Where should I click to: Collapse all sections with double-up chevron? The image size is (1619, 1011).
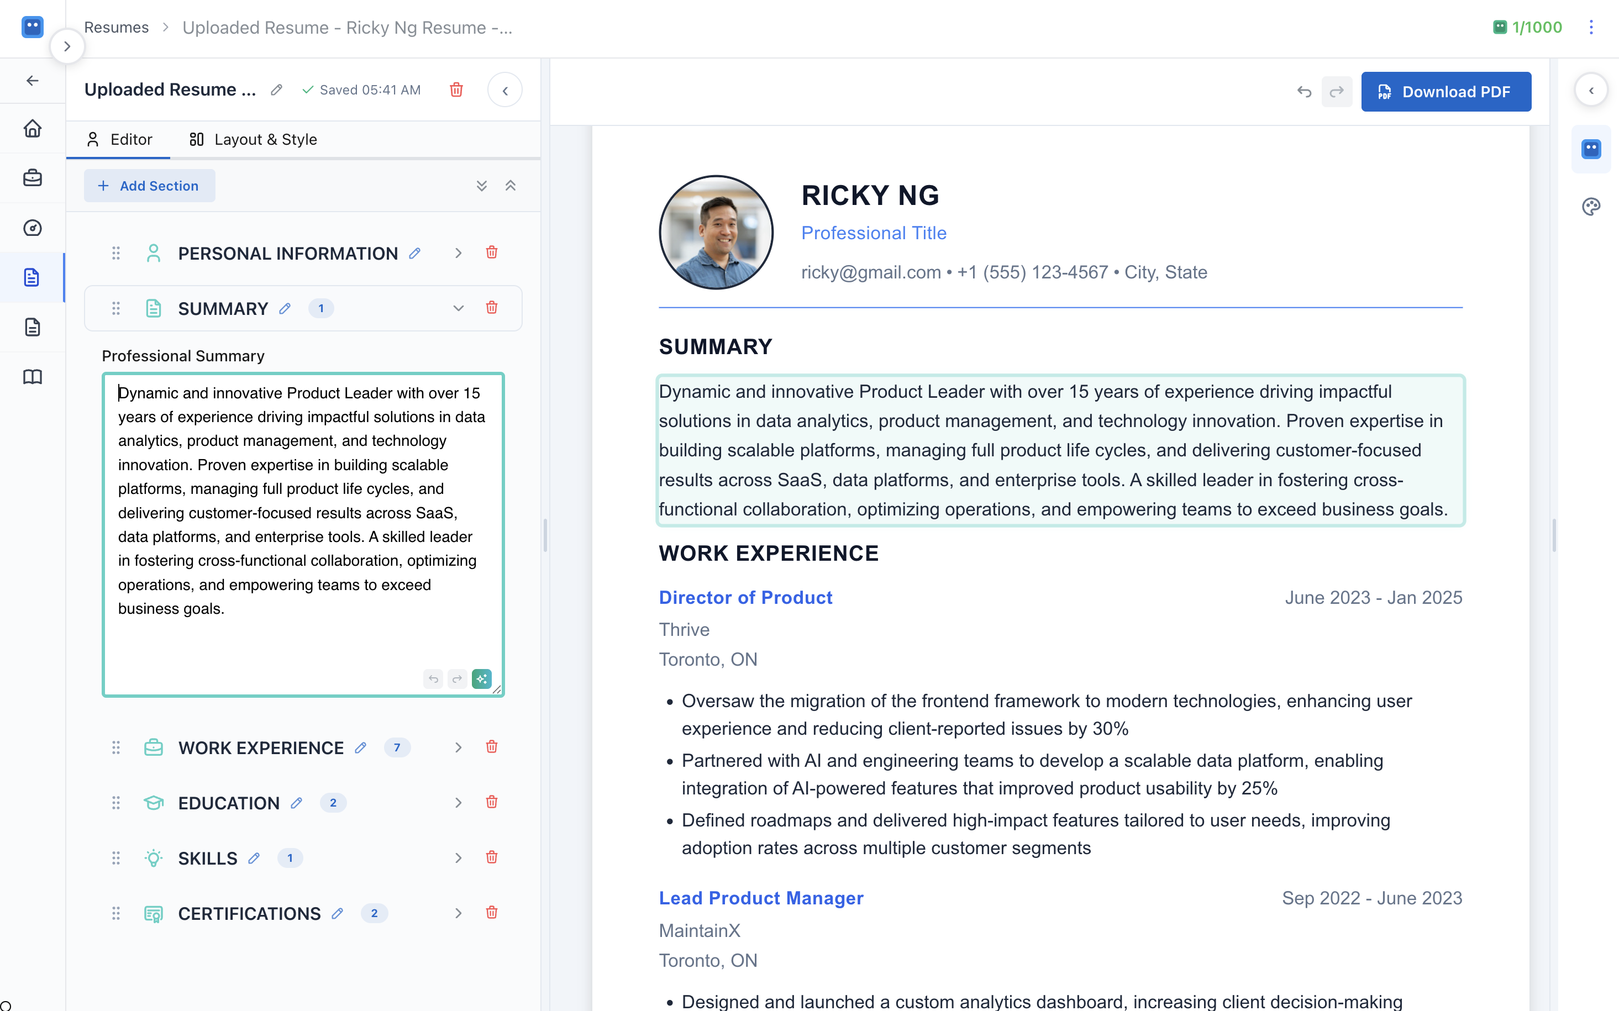(510, 186)
